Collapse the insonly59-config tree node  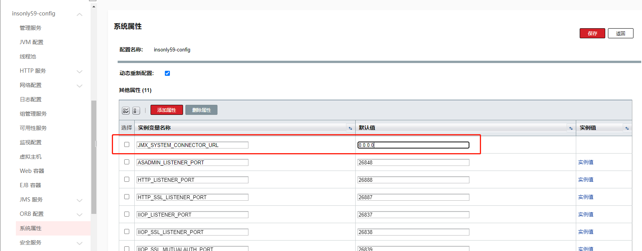tap(79, 14)
